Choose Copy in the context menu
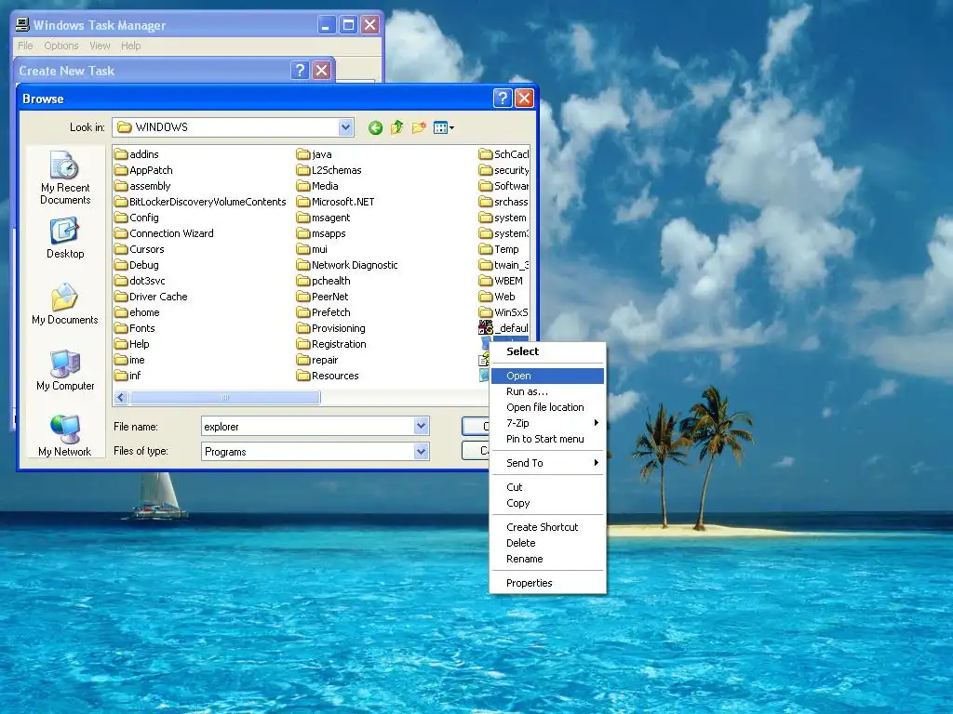The image size is (953, 714). click(547, 503)
